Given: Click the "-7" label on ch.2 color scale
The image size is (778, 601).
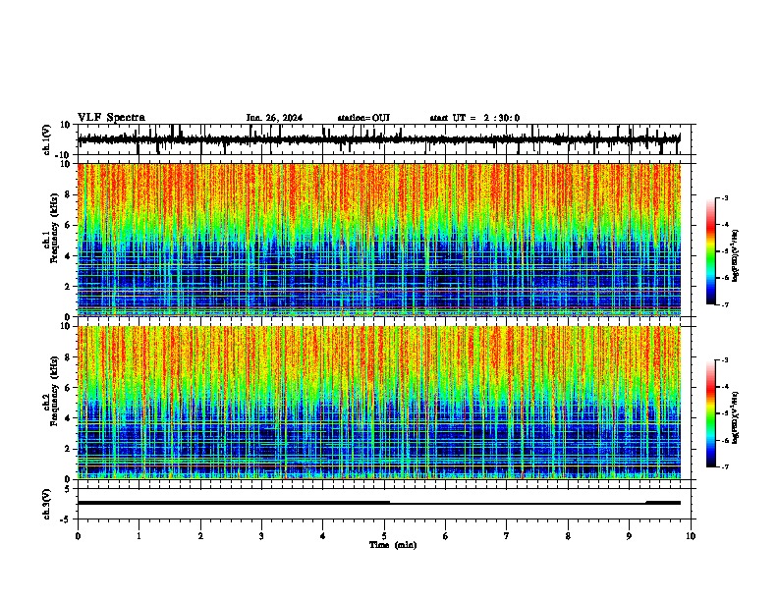Looking at the screenshot, I should (x=724, y=467).
